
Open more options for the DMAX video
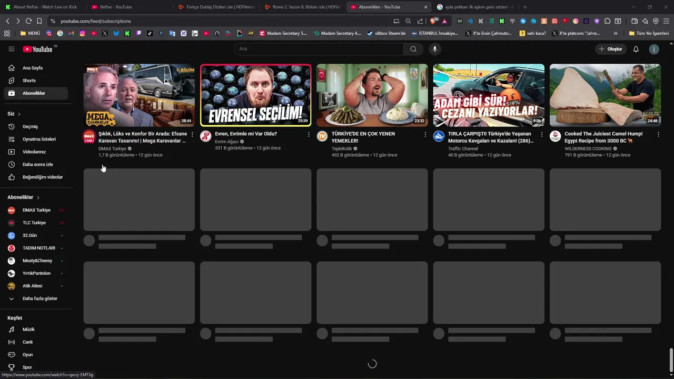[192, 134]
